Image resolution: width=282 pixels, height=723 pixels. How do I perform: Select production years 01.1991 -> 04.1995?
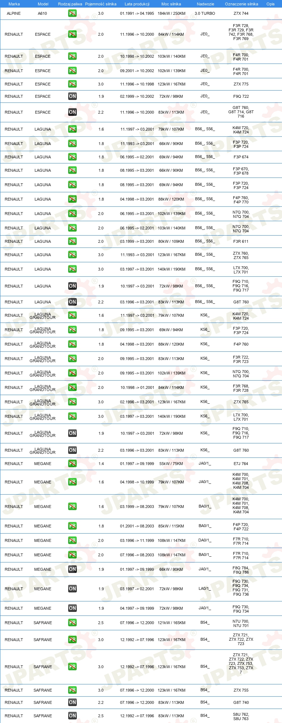[x=137, y=13]
